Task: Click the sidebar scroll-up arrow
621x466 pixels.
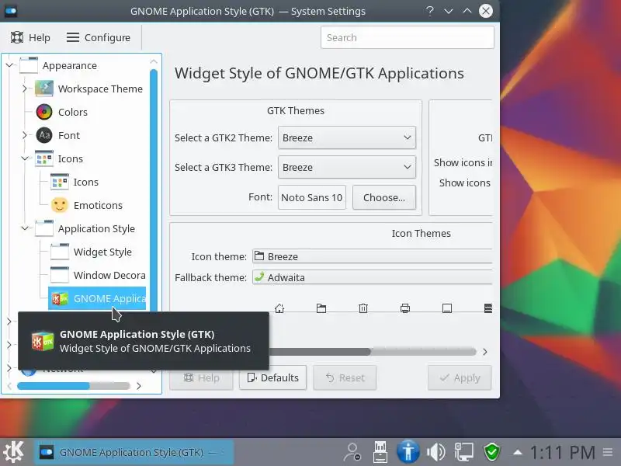Action: tap(154, 61)
